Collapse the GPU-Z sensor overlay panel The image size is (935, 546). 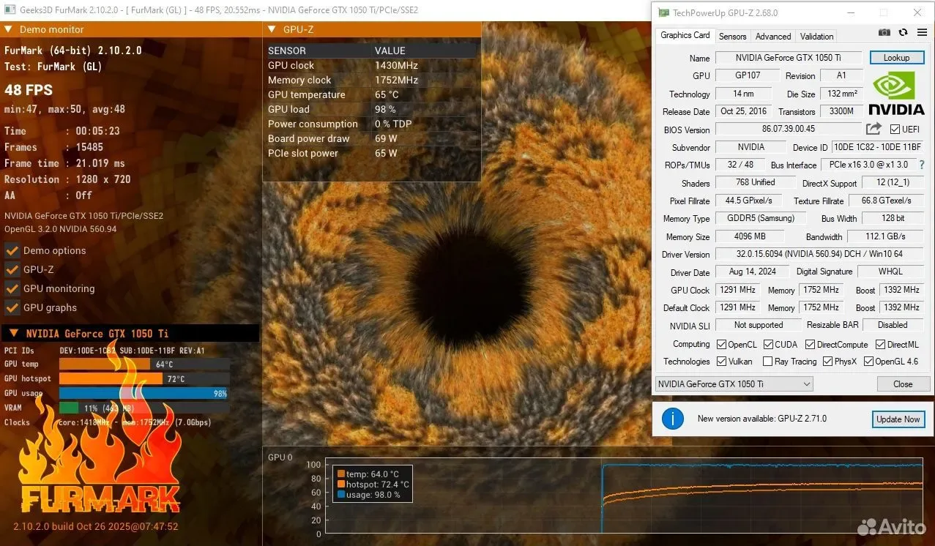click(272, 29)
